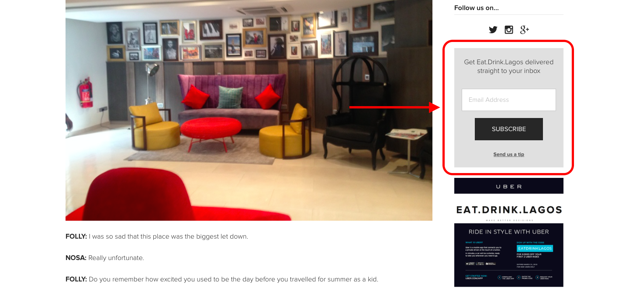Click the App Store badge in Uber ad
Image resolution: width=629 pixels, height=295 pixels.
pyautogui.click(x=470, y=264)
